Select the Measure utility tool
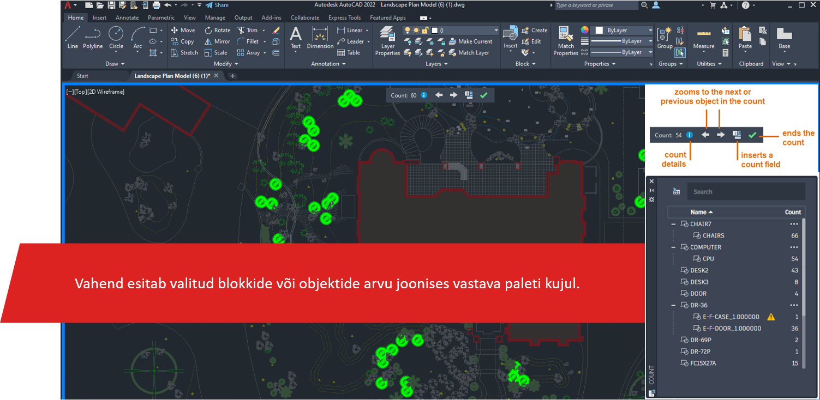The height and width of the screenshot is (400, 820). tap(703, 38)
